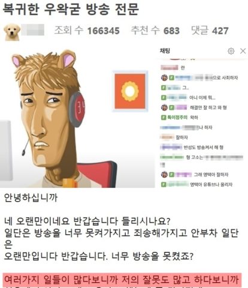Click the post title '복귀한 우왁굳 방송 전문'

[x=71, y=9]
